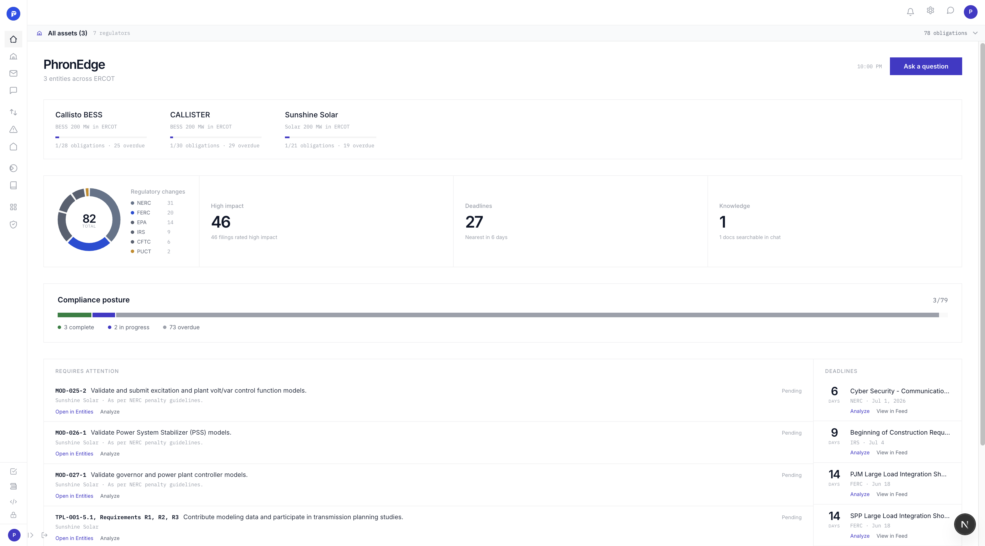Viewport: 985px width, 546px height.
Task: Open in Entities for MOD-026-1
Action: coord(74,454)
